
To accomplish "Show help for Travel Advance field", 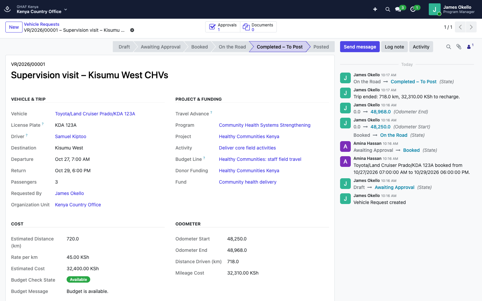I will (x=211, y=112).
